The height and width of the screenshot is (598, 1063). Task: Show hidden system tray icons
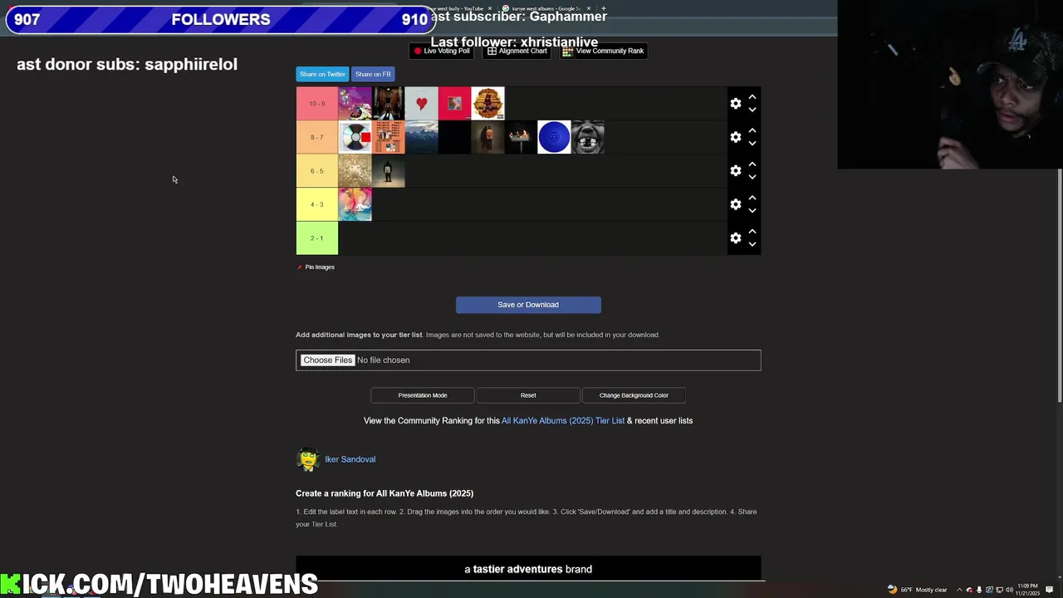(959, 590)
